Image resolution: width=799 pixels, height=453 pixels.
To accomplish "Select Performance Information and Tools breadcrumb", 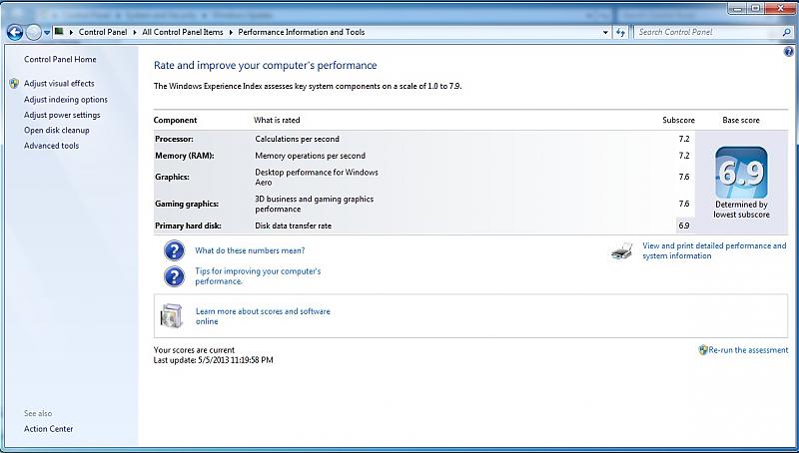I will (302, 32).
